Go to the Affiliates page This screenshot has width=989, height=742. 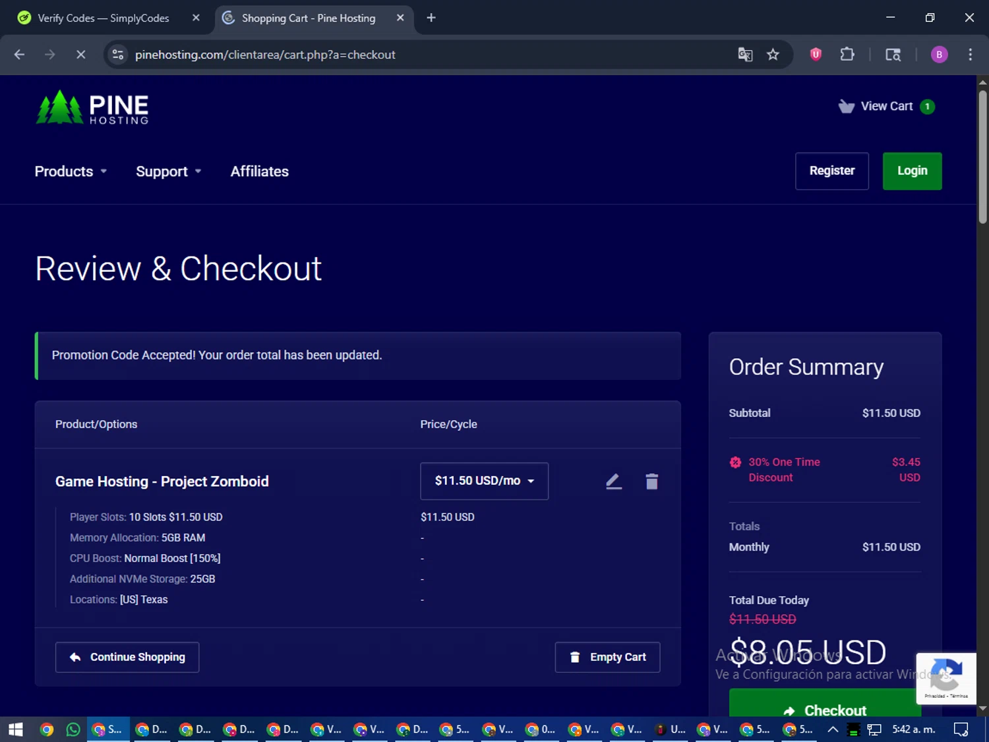pyautogui.click(x=260, y=171)
